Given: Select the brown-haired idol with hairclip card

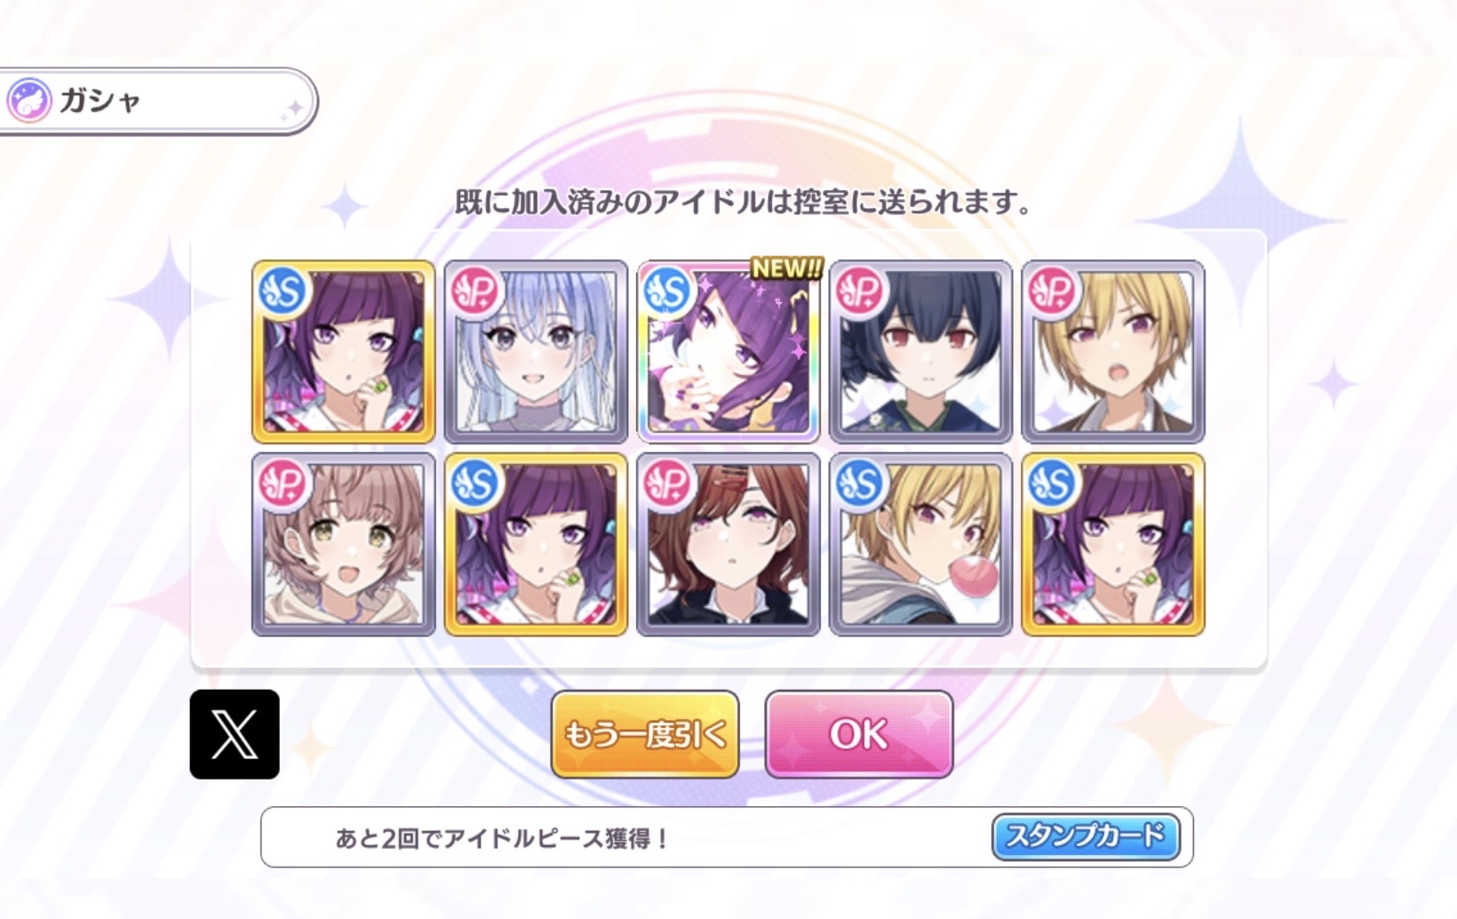Looking at the screenshot, I should point(728,545).
